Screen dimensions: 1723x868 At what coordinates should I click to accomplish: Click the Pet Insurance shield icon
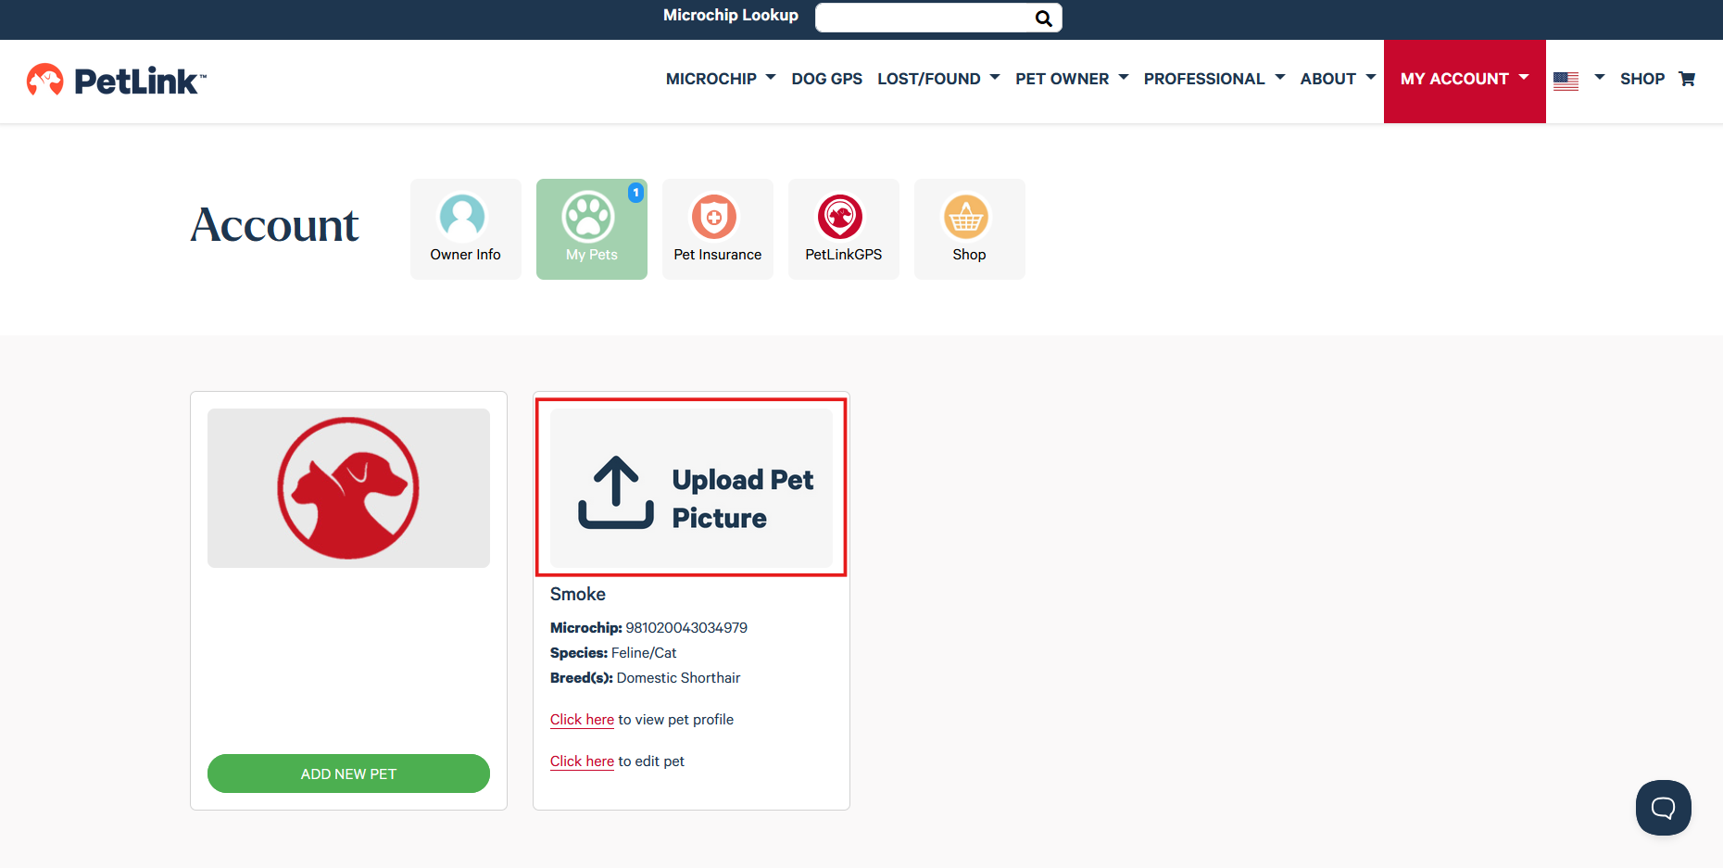coord(714,217)
